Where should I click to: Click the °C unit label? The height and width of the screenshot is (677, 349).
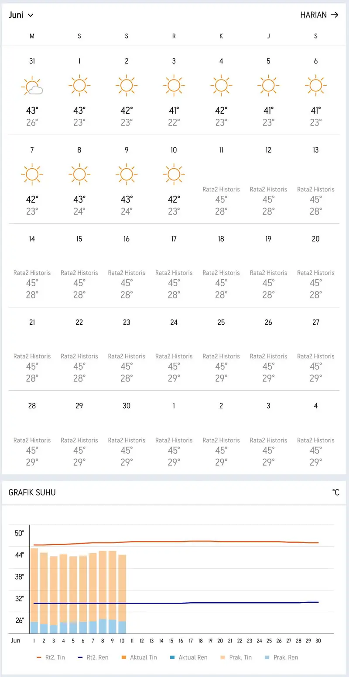[335, 493]
